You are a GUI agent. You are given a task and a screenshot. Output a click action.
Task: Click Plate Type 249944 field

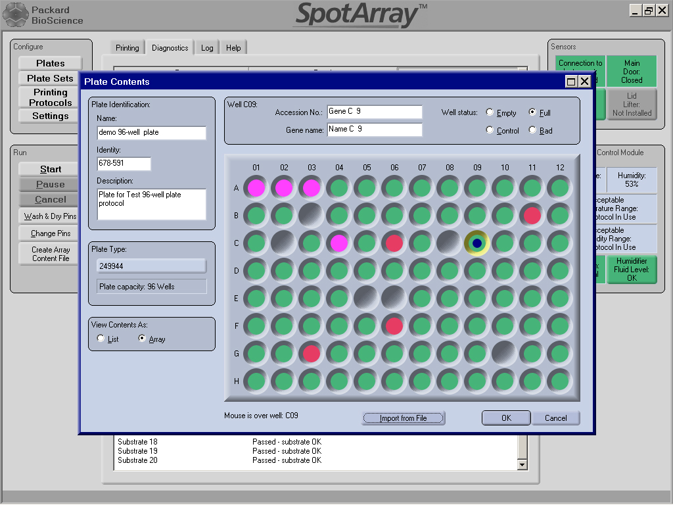152,266
